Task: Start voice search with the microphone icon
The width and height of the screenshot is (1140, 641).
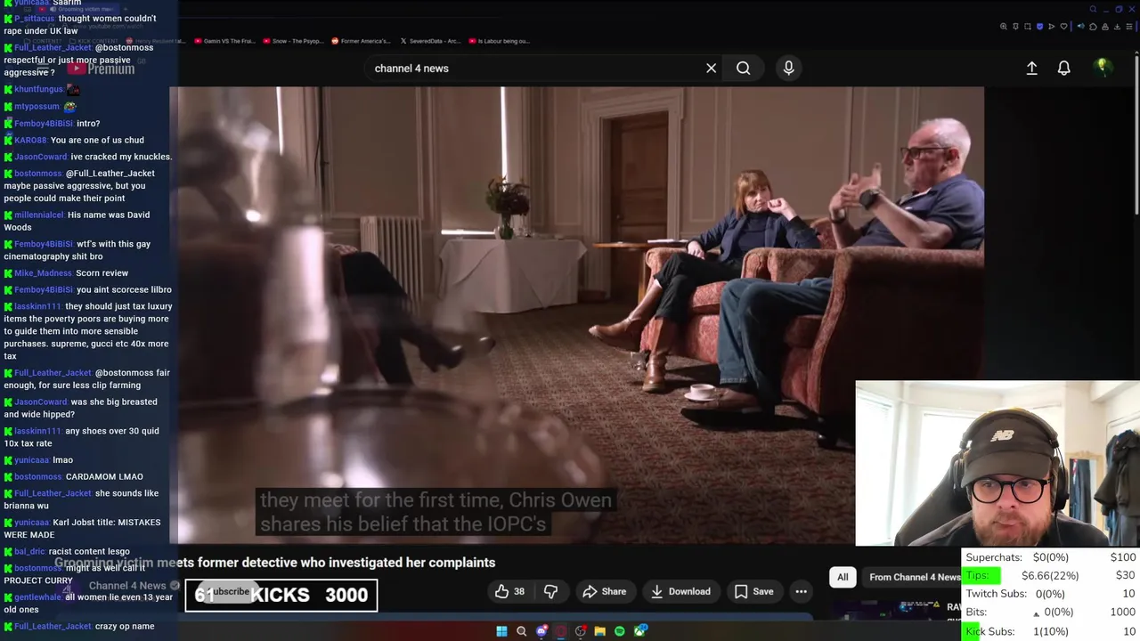Action: [788, 68]
